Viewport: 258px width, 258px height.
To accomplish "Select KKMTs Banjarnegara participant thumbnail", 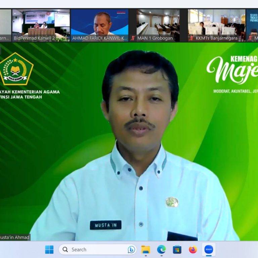I will click(x=217, y=25).
